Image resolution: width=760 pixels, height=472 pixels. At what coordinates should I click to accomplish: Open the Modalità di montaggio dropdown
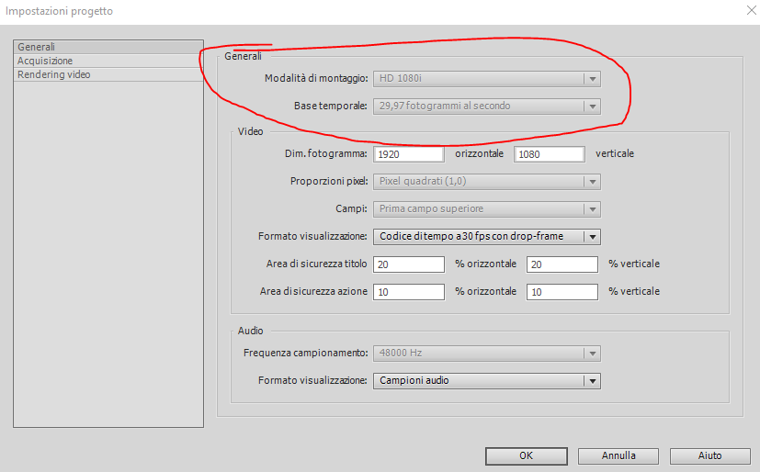pos(487,78)
